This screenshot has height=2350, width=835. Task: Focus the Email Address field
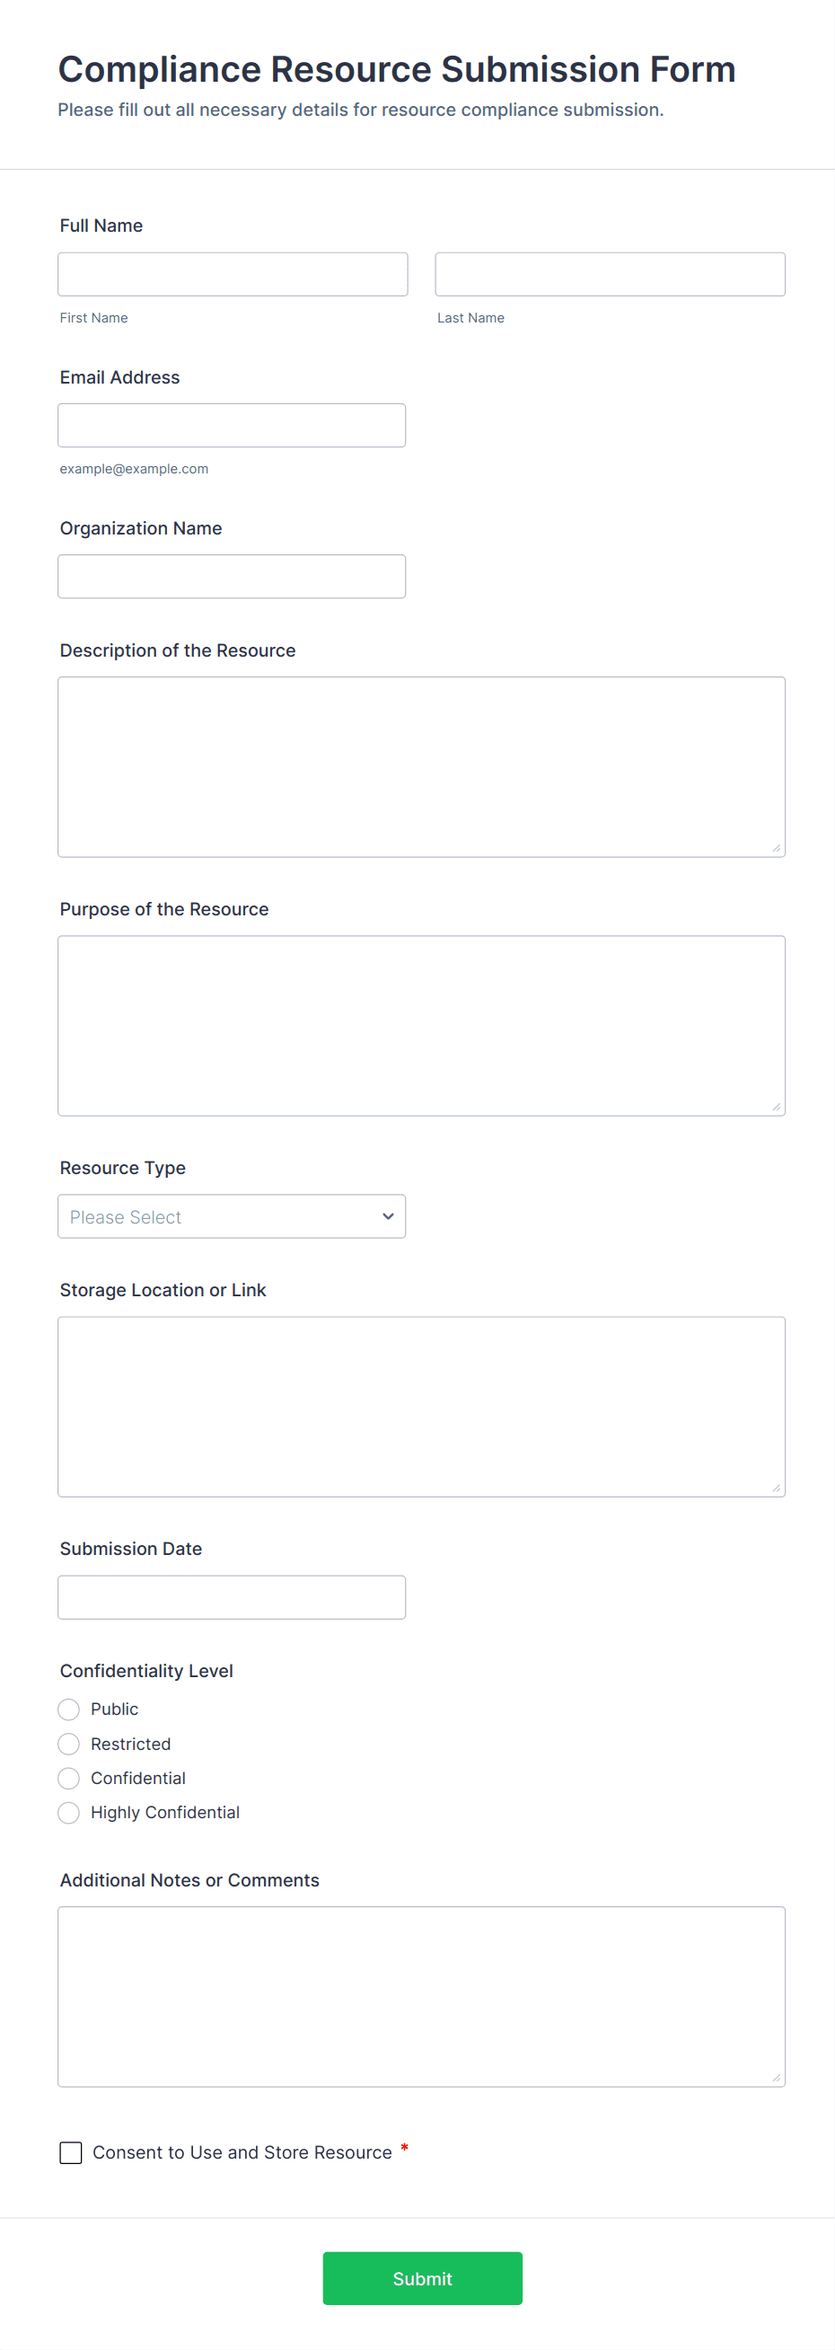tap(232, 425)
